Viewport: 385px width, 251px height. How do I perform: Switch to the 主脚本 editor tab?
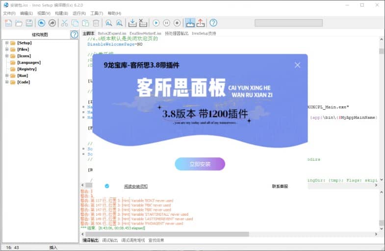(88, 33)
